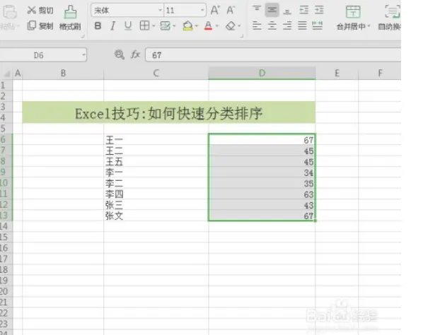The image size is (423, 335).
Task: Align text to bottom of cell
Action: [x=287, y=11]
